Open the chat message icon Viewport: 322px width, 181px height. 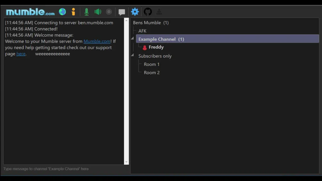pyautogui.click(x=122, y=12)
